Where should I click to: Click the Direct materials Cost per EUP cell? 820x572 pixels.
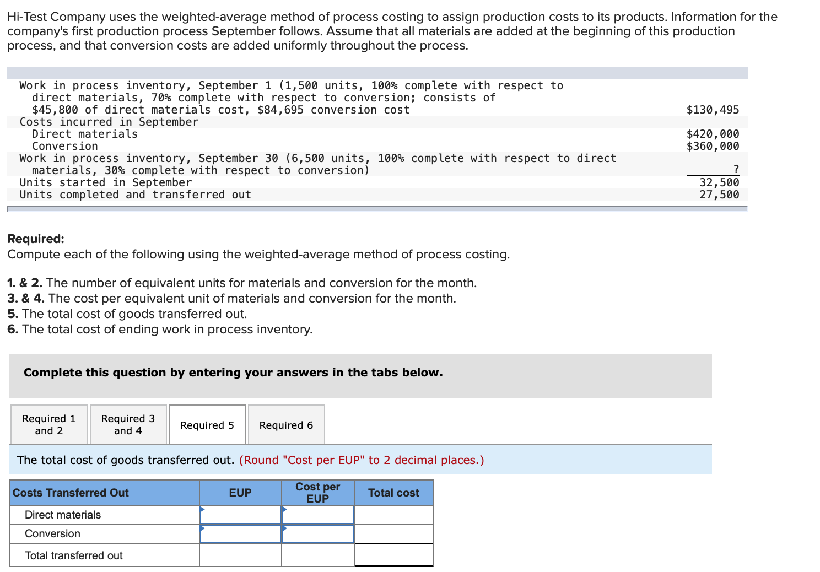click(318, 515)
